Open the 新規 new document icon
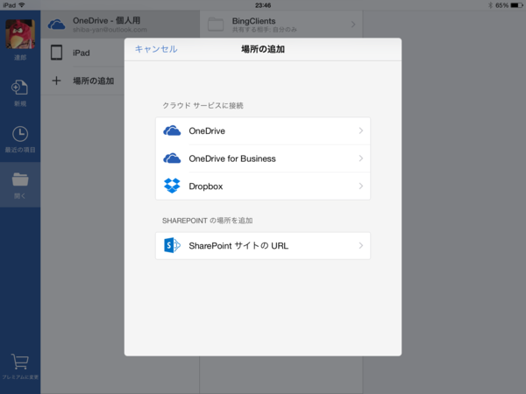The height and width of the screenshot is (394, 526). coord(20,88)
